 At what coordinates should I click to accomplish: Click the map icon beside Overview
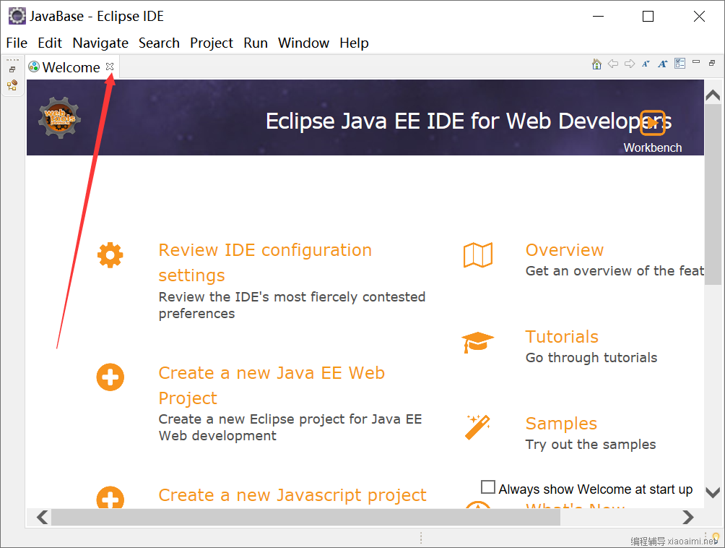[477, 255]
